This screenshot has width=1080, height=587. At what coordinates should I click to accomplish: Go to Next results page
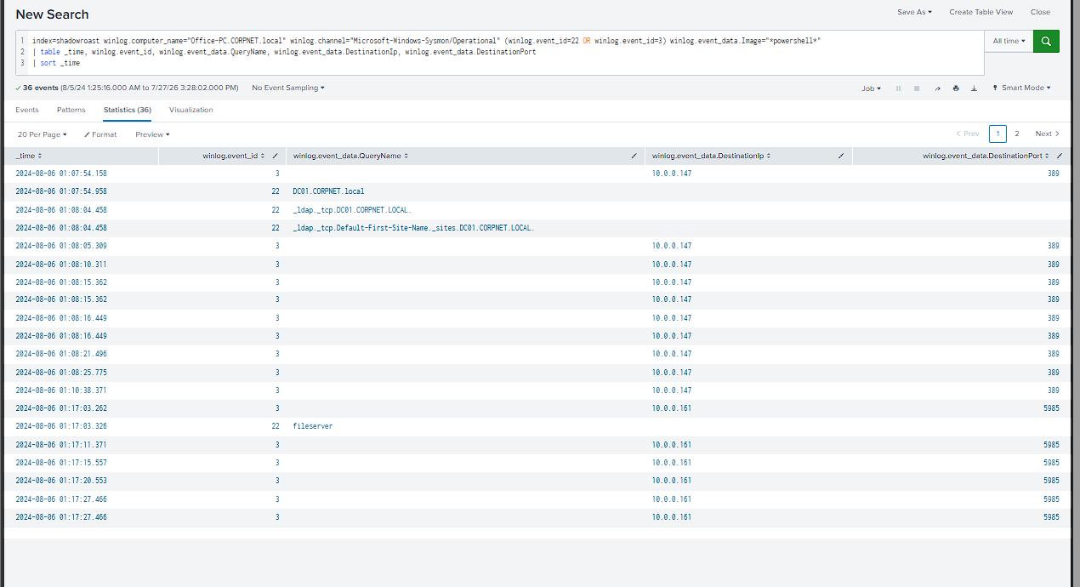1048,134
